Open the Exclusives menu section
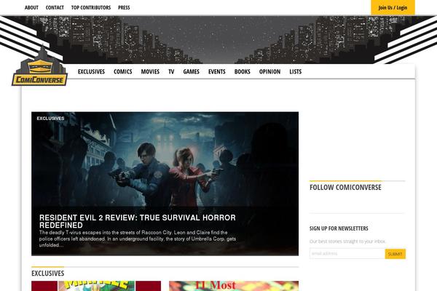This screenshot has width=437, height=291. pos(92,71)
